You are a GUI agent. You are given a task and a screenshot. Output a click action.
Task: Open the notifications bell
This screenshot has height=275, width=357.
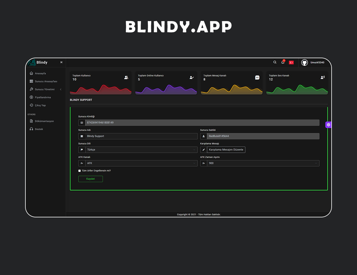pyautogui.click(x=283, y=62)
